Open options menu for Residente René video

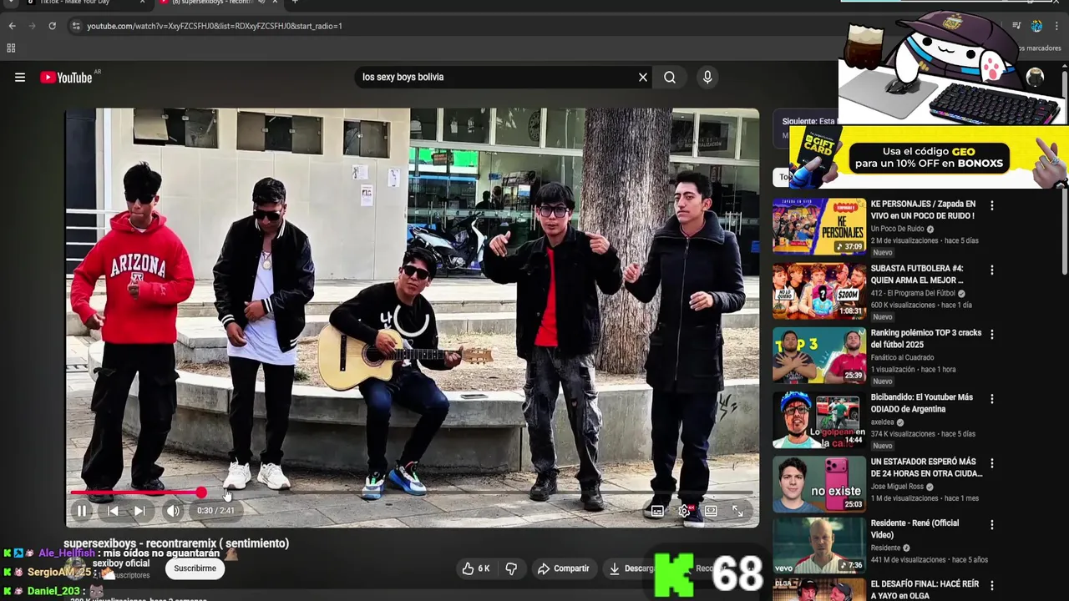point(992,525)
